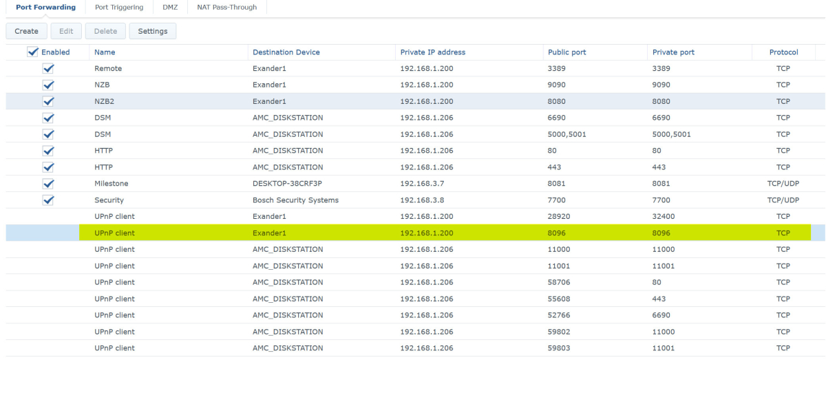Open the DMZ tab
Viewport: 826px width, 393px height.
click(x=170, y=8)
